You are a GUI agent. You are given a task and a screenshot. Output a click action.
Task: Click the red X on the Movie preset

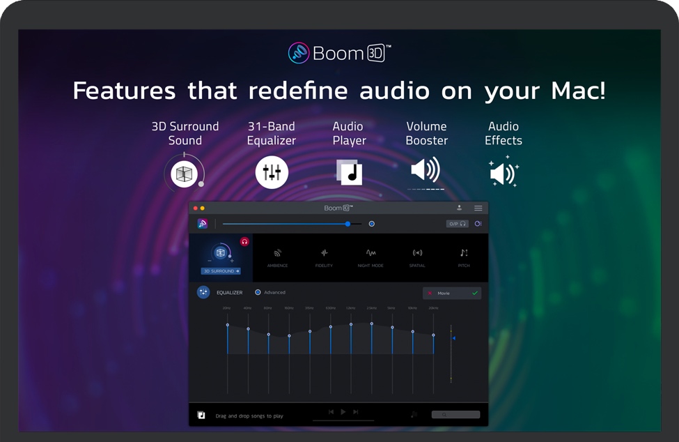tap(430, 294)
